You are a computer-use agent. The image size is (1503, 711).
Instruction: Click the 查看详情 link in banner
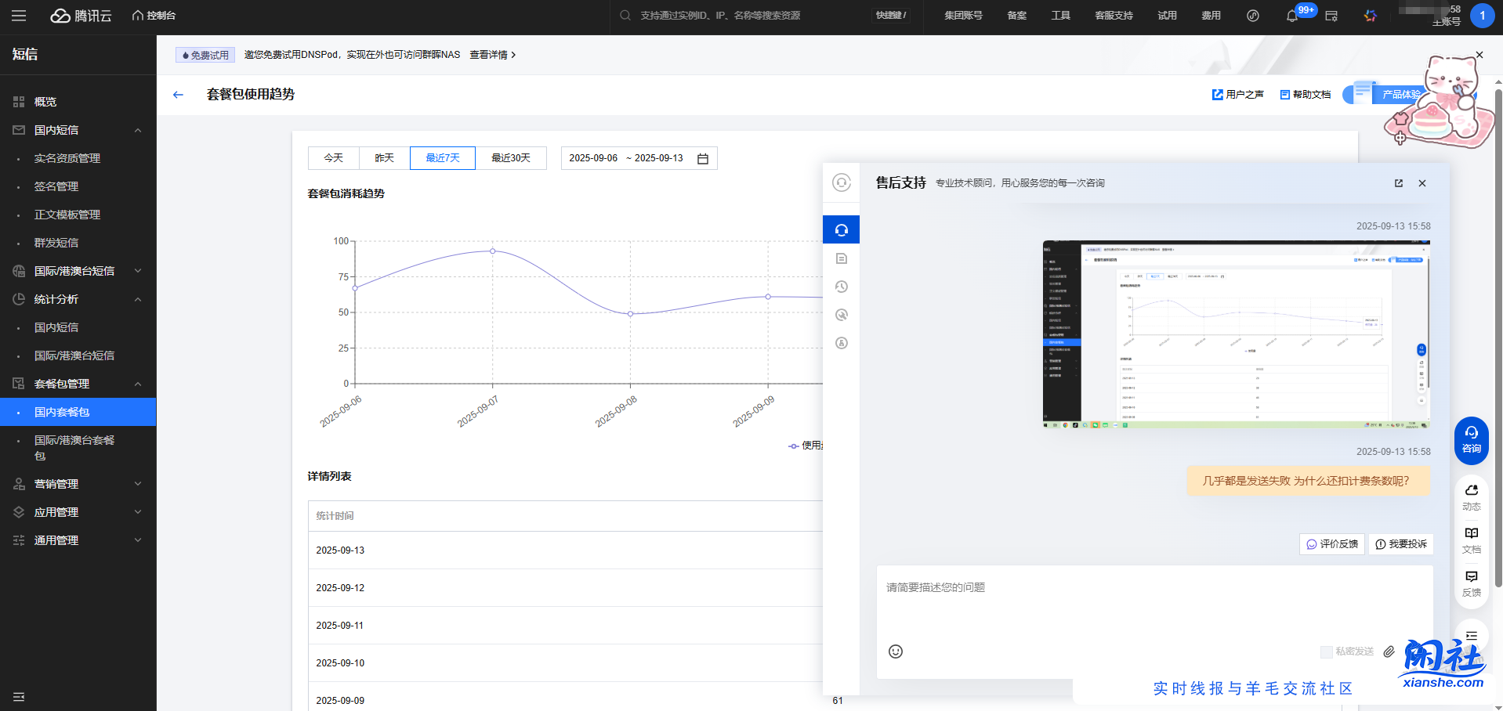point(492,55)
